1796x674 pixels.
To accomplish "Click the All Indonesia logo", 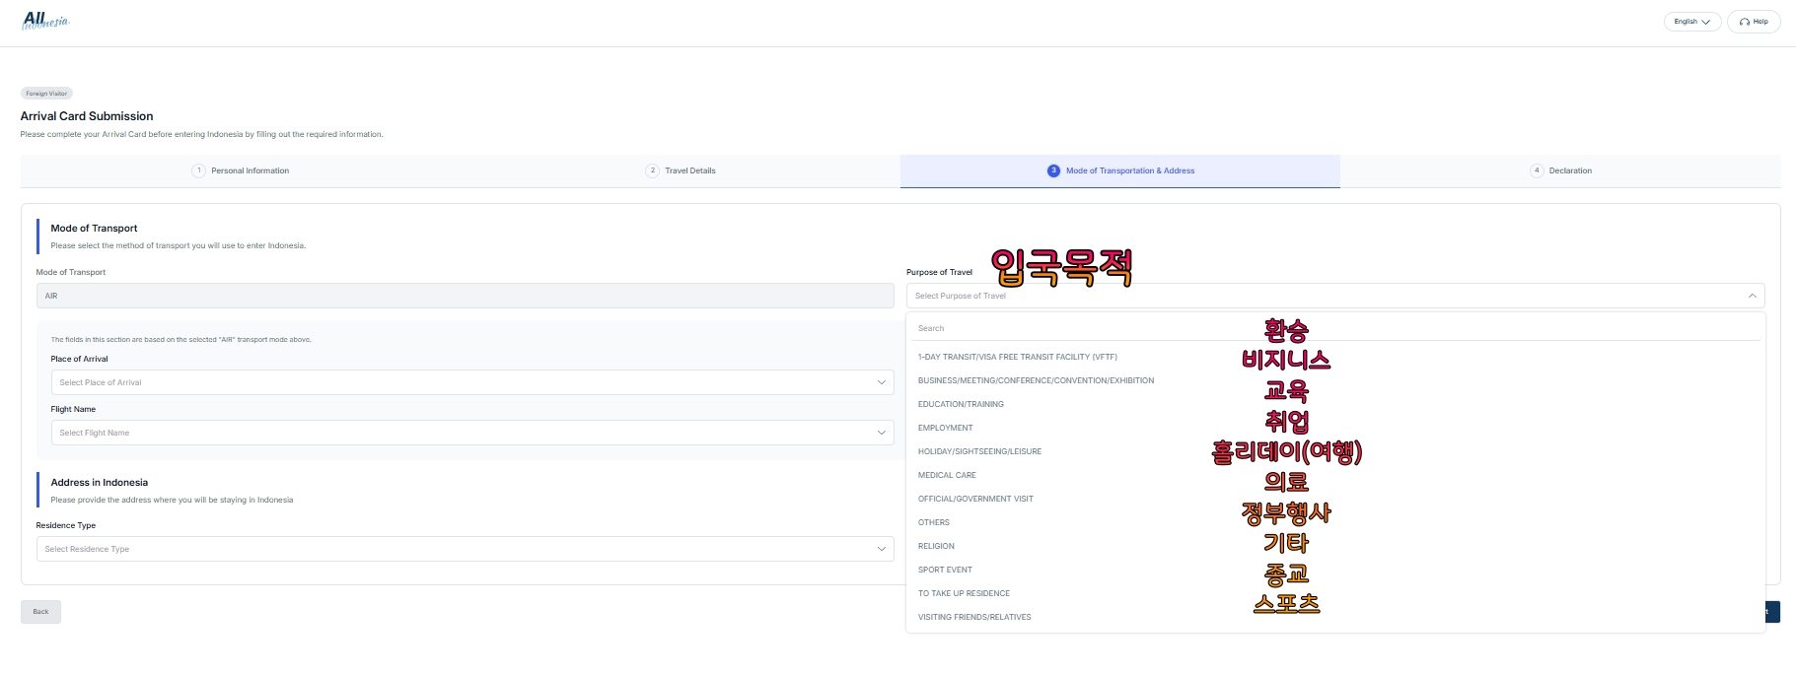I will click(45, 21).
